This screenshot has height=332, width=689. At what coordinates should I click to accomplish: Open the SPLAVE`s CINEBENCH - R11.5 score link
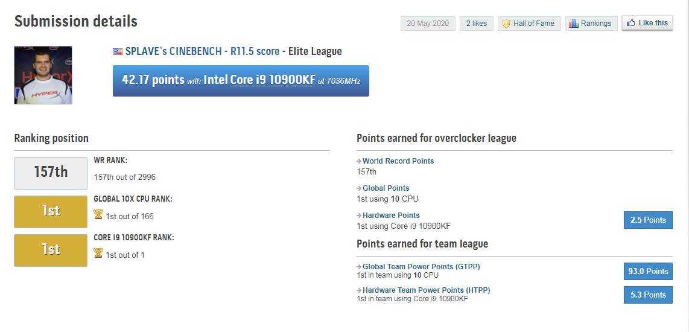[x=202, y=51]
